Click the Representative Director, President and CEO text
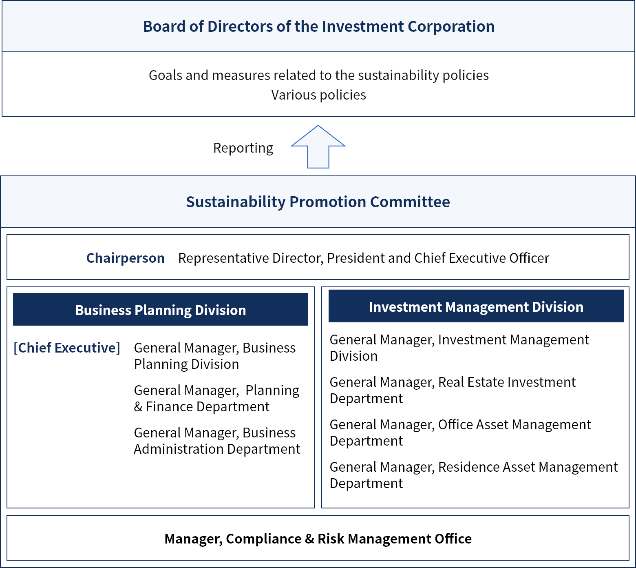Viewport: 636px width, 568px height. (x=364, y=258)
